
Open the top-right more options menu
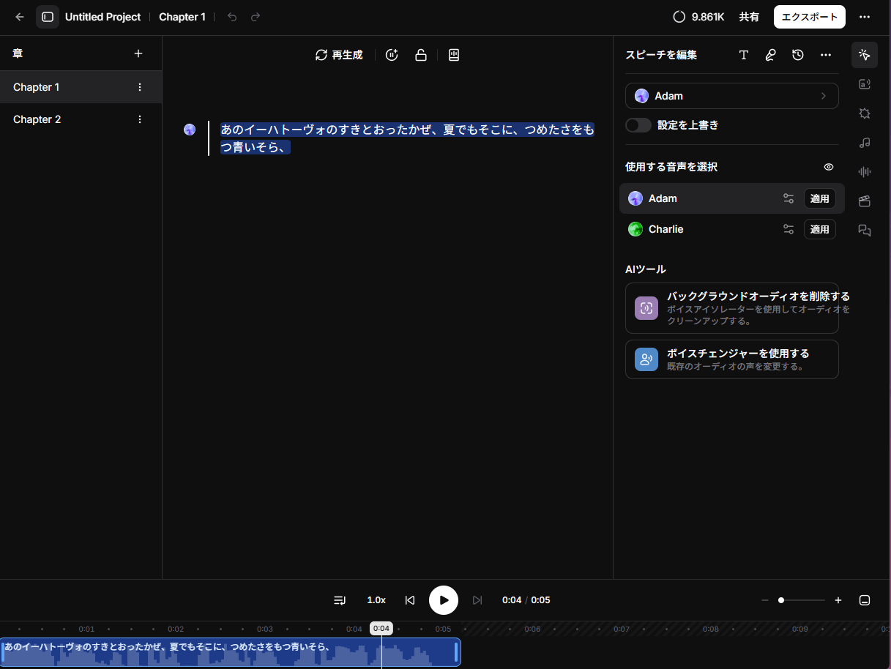click(865, 17)
